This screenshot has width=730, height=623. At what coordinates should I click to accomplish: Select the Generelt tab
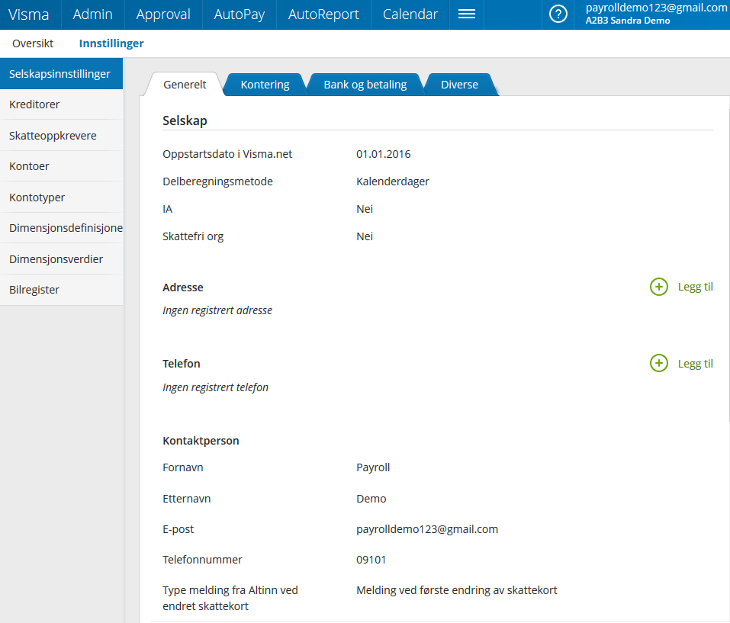185,85
